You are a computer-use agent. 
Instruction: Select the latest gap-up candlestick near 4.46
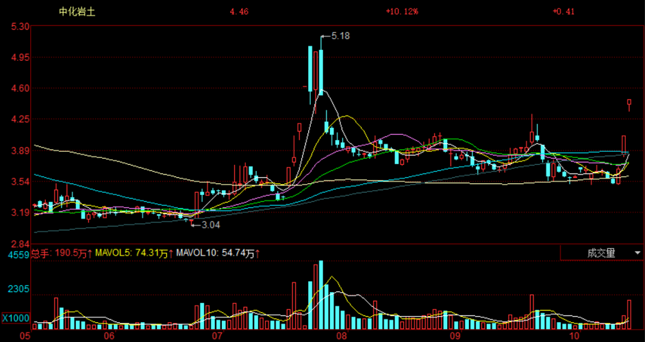click(629, 105)
